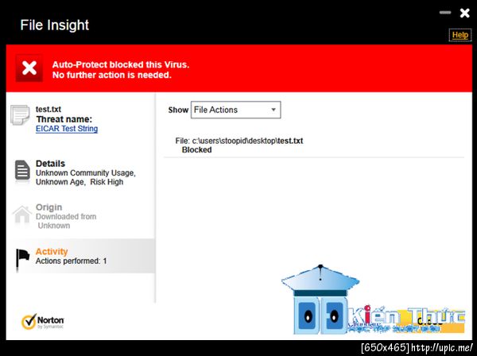Viewport: 477px width, 356px height.
Task: Click the 'Unknown Community Usage' details text
Action: [x=86, y=173]
